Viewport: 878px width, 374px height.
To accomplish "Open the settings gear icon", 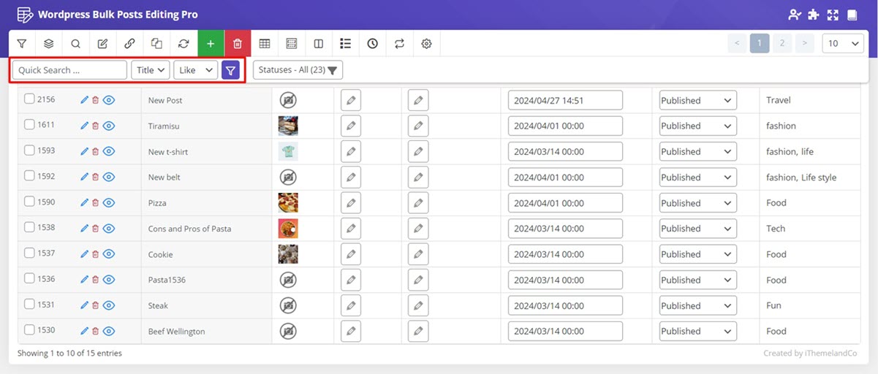I will (426, 44).
